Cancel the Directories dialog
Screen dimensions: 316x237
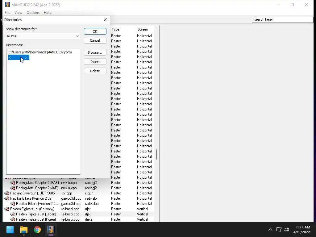pyautogui.click(x=95, y=40)
